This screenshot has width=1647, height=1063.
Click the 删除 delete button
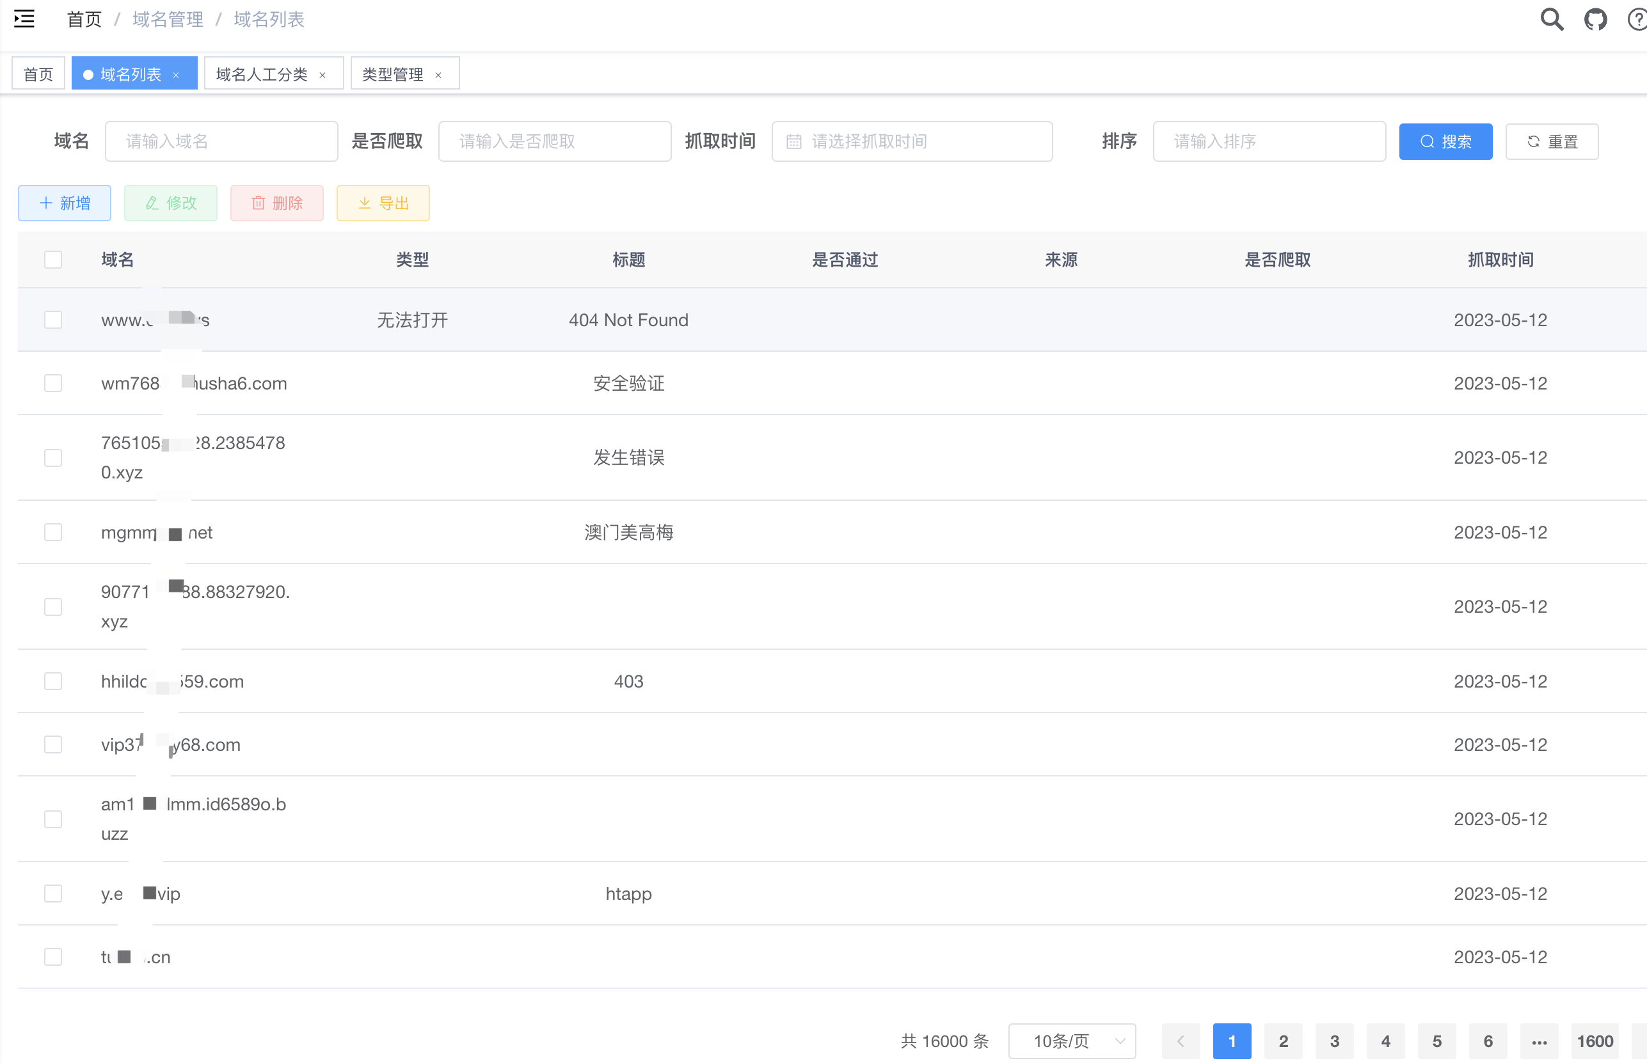click(x=277, y=203)
